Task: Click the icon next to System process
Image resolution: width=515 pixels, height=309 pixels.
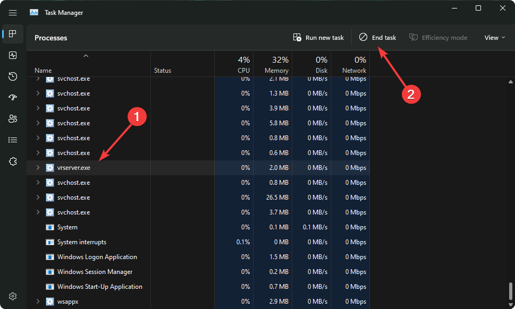Action: (x=49, y=227)
